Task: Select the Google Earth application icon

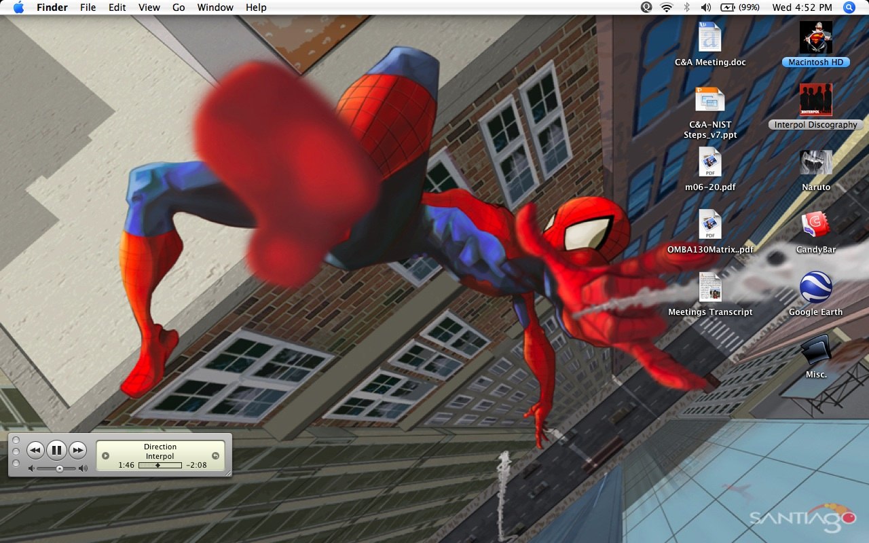Action: point(815,287)
